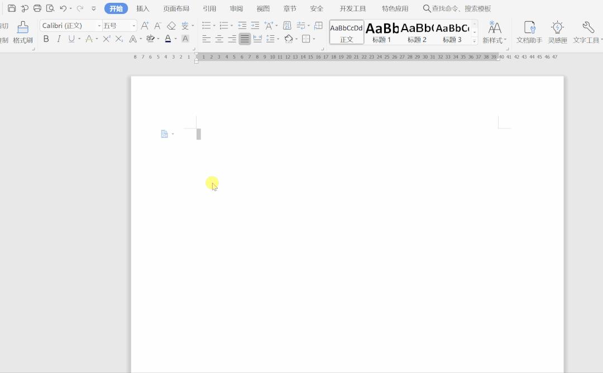
Task: Undo the last action
Action: click(63, 8)
